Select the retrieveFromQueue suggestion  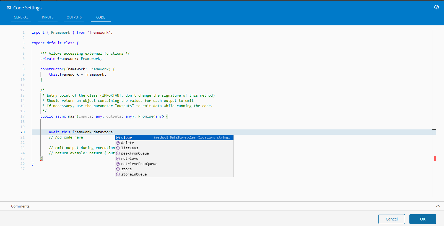[x=174, y=164]
